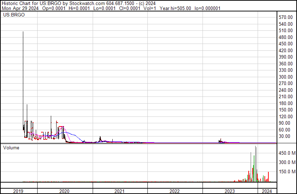Click the 450.0 M volume axis label
Image resolution: width=297 pixels, height=194 pixels.
click(x=287, y=153)
